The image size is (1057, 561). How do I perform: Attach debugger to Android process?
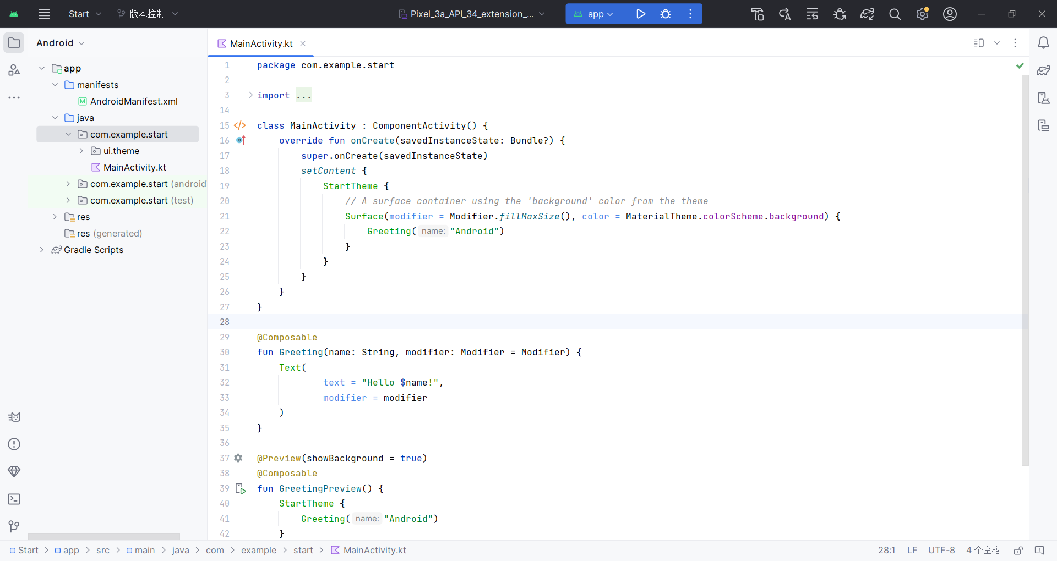coord(840,14)
